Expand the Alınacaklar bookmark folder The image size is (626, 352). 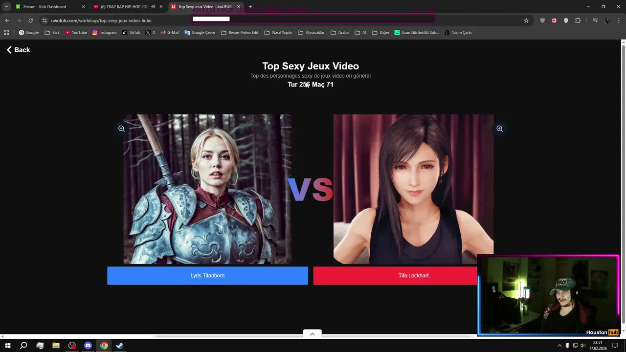coord(311,33)
